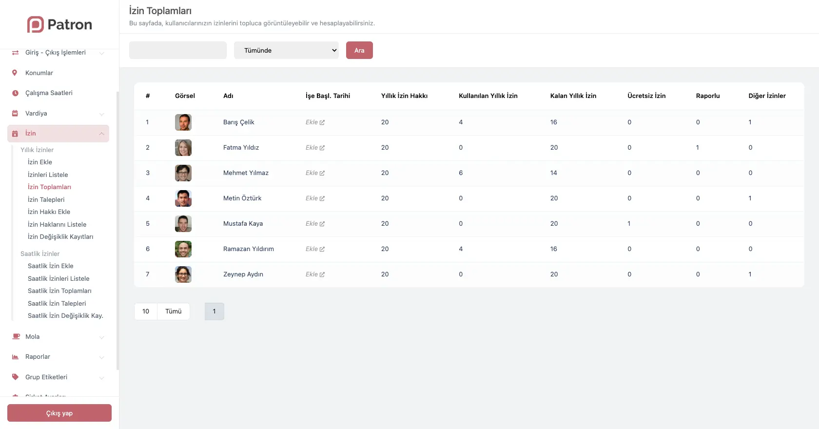The image size is (819, 429).
Task: Select İzinleri Listele in sidebar
Action: (48, 175)
